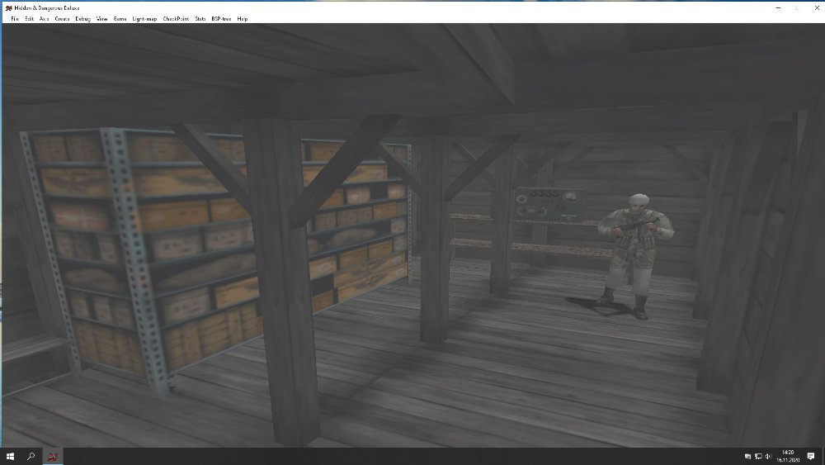Open the Windows Start menu
The height and width of the screenshot is (465, 825).
coord(11,456)
